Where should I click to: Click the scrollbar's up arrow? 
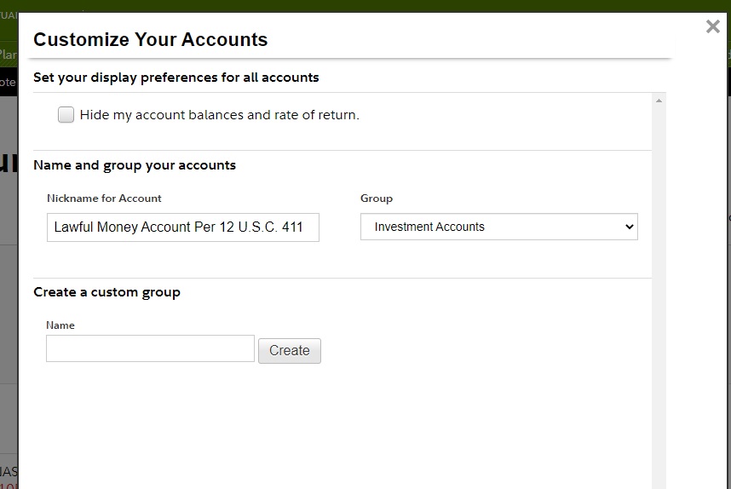[659, 101]
